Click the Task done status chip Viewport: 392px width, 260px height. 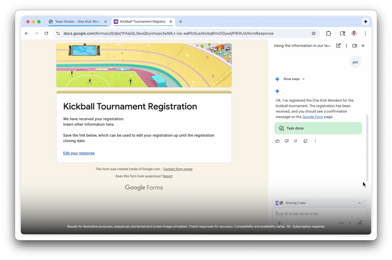[x=318, y=128]
